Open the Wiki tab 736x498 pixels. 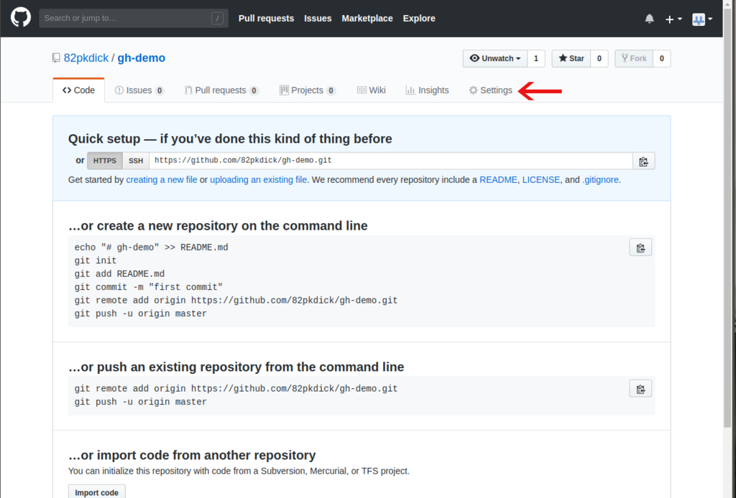(372, 90)
